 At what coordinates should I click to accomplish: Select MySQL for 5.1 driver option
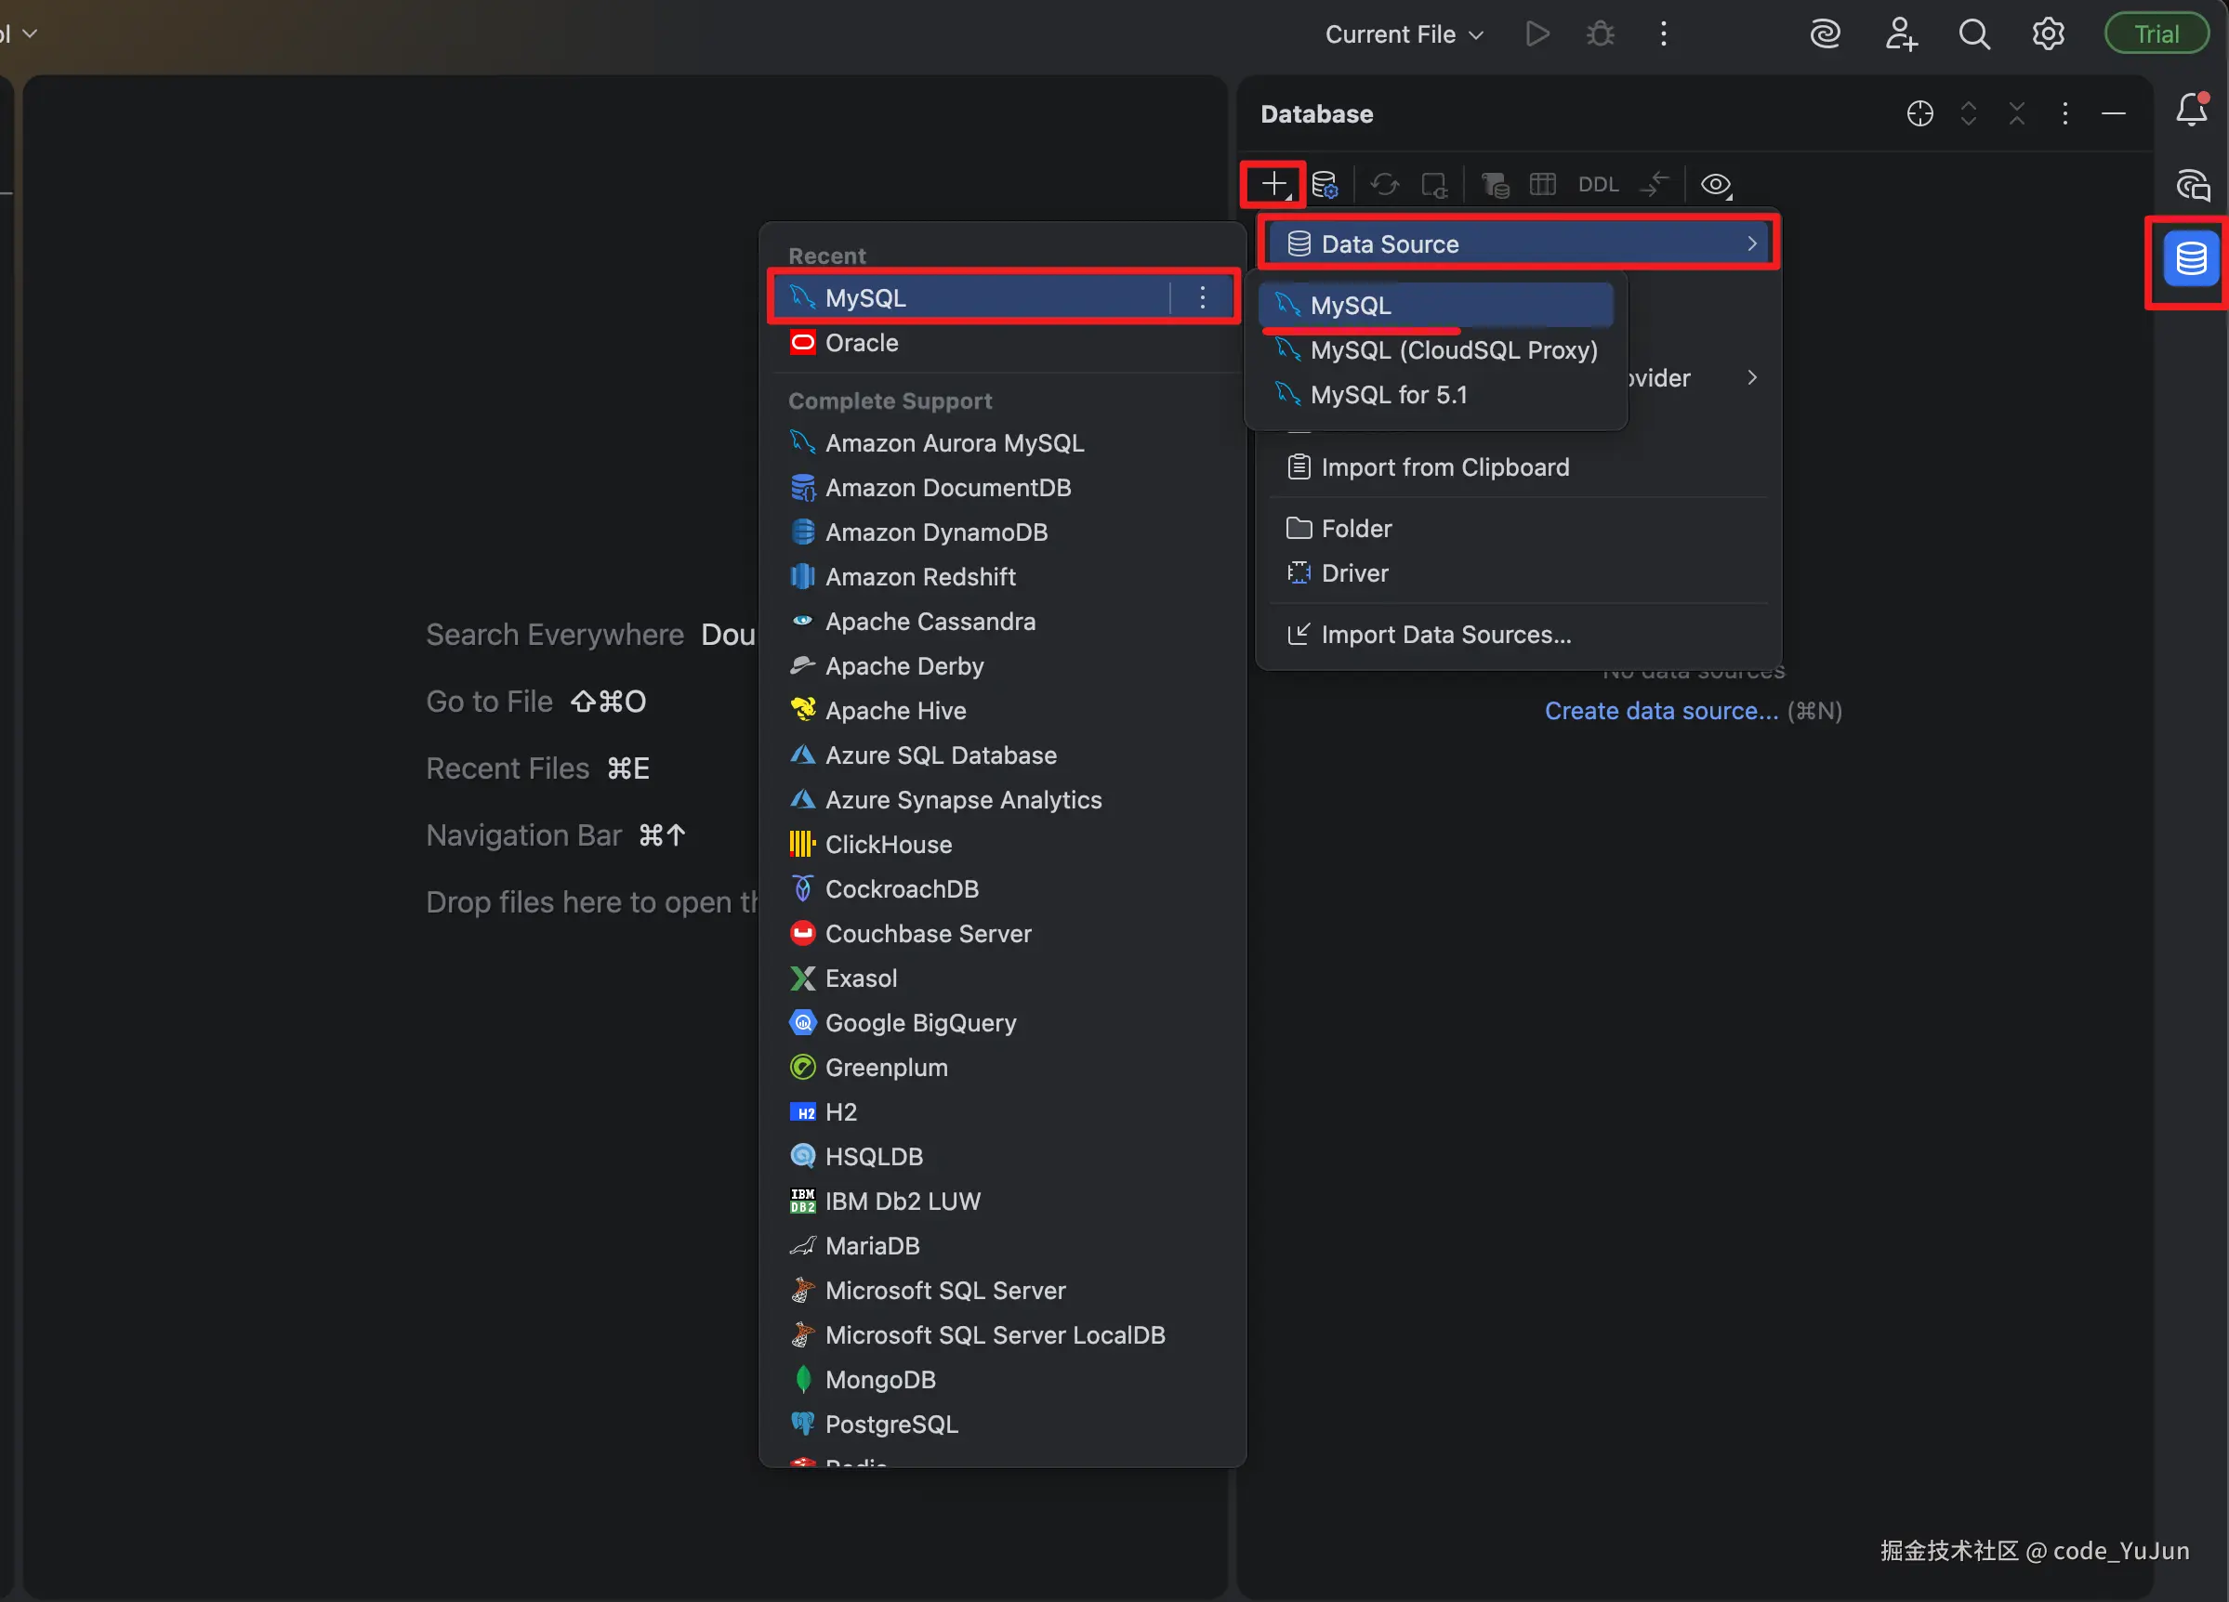pos(1388,395)
